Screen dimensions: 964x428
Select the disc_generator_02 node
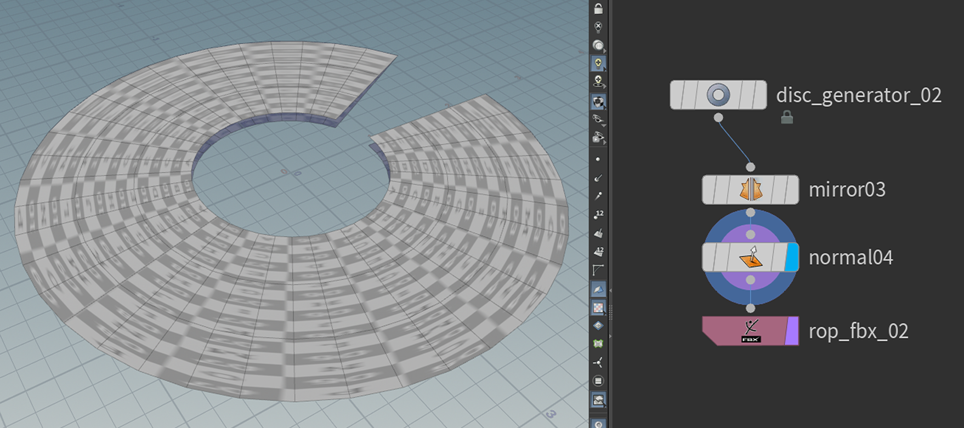tap(718, 95)
